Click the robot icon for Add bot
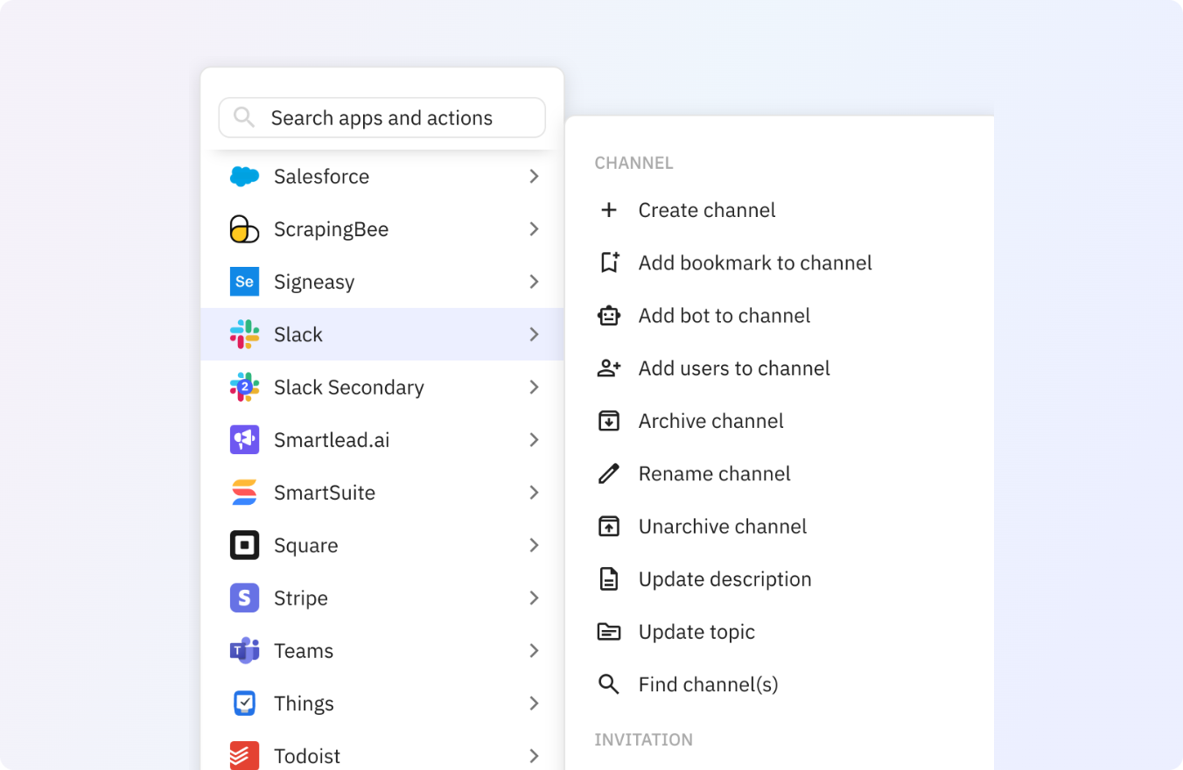Image resolution: width=1183 pixels, height=770 pixels. click(608, 316)
